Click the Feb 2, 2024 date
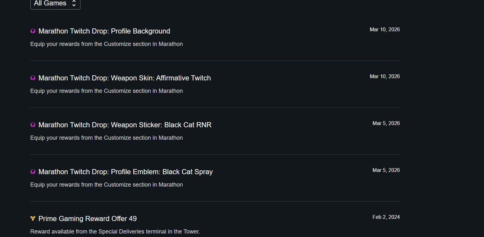This screenshot has height=237, width=484. (386, 217)
